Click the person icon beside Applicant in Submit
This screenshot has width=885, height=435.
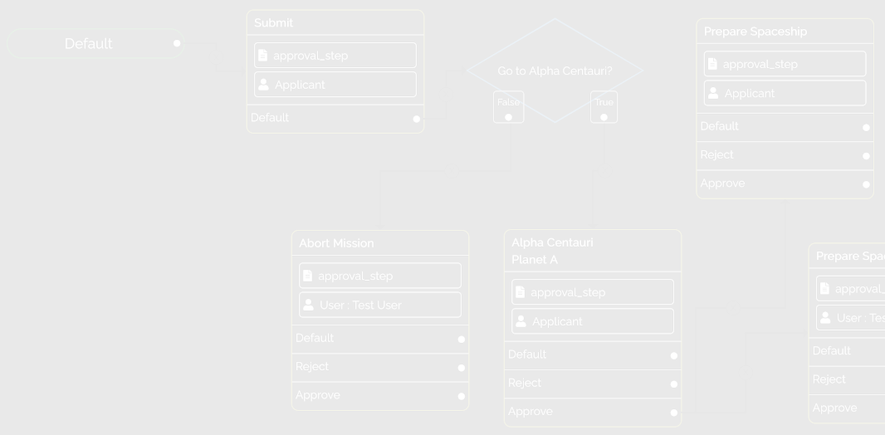[263, 85]
